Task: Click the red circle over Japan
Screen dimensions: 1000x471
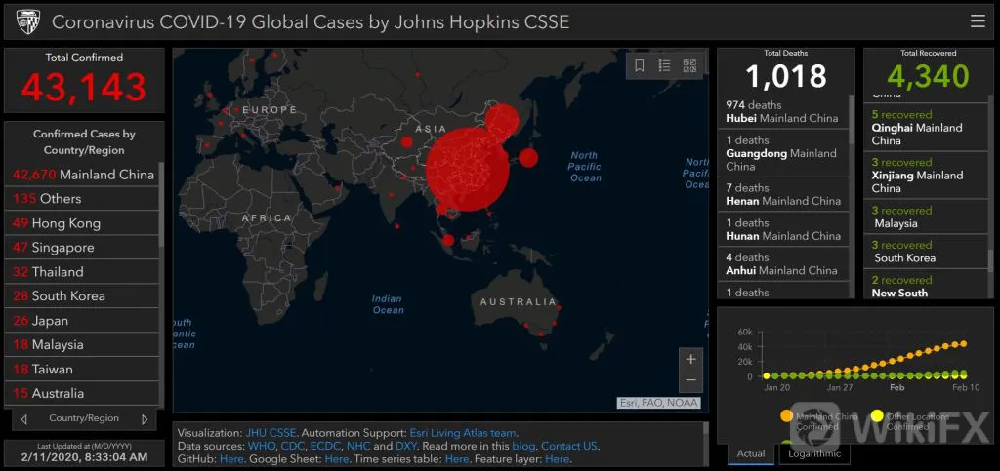Action: (528, 158)
